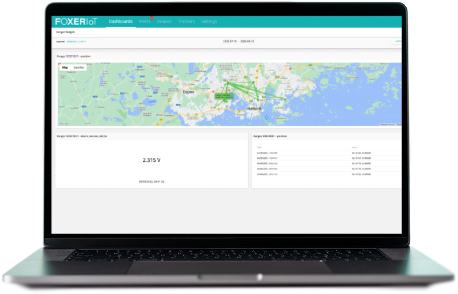
Task: Click the Google logo on the map
Action: pyautogui.click(x=64, y=124)
